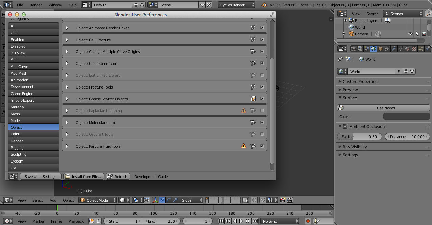Toggle automatic keyframe record button
Viewport: 432px width, 225px height.
308,221
